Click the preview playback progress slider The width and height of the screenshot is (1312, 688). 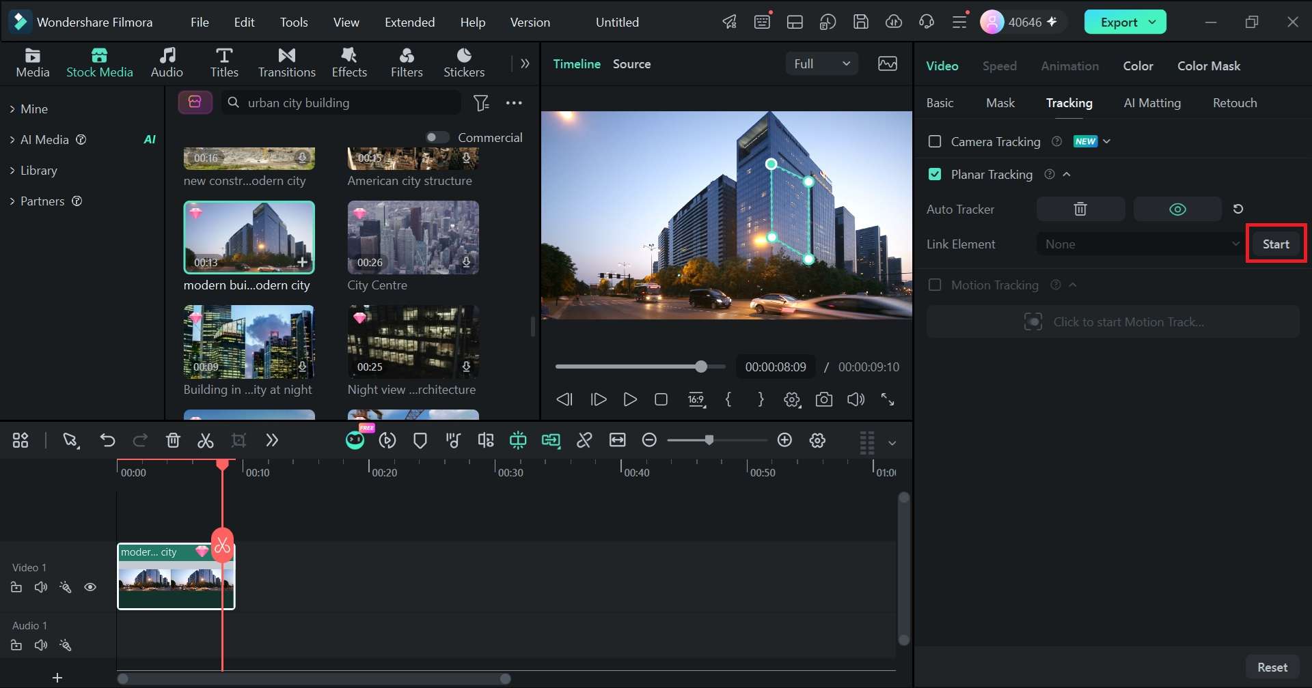[x=640, y=367]
